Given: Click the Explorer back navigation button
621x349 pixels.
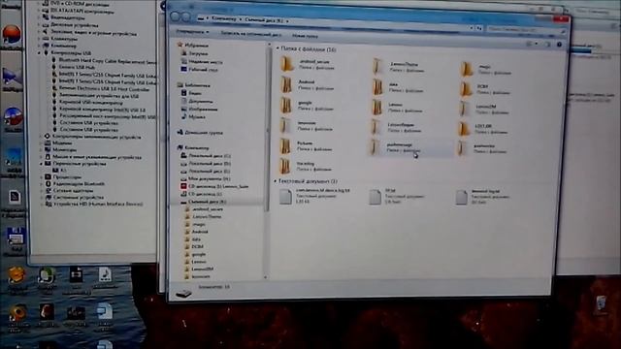Looking at the screenshot, I should pyautogui.click(x=176, y=16).
